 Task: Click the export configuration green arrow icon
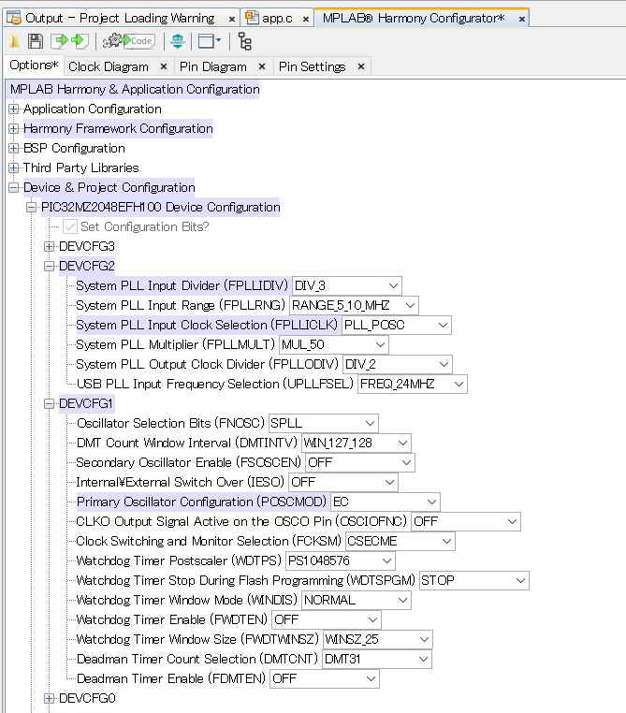pos(80,41)
